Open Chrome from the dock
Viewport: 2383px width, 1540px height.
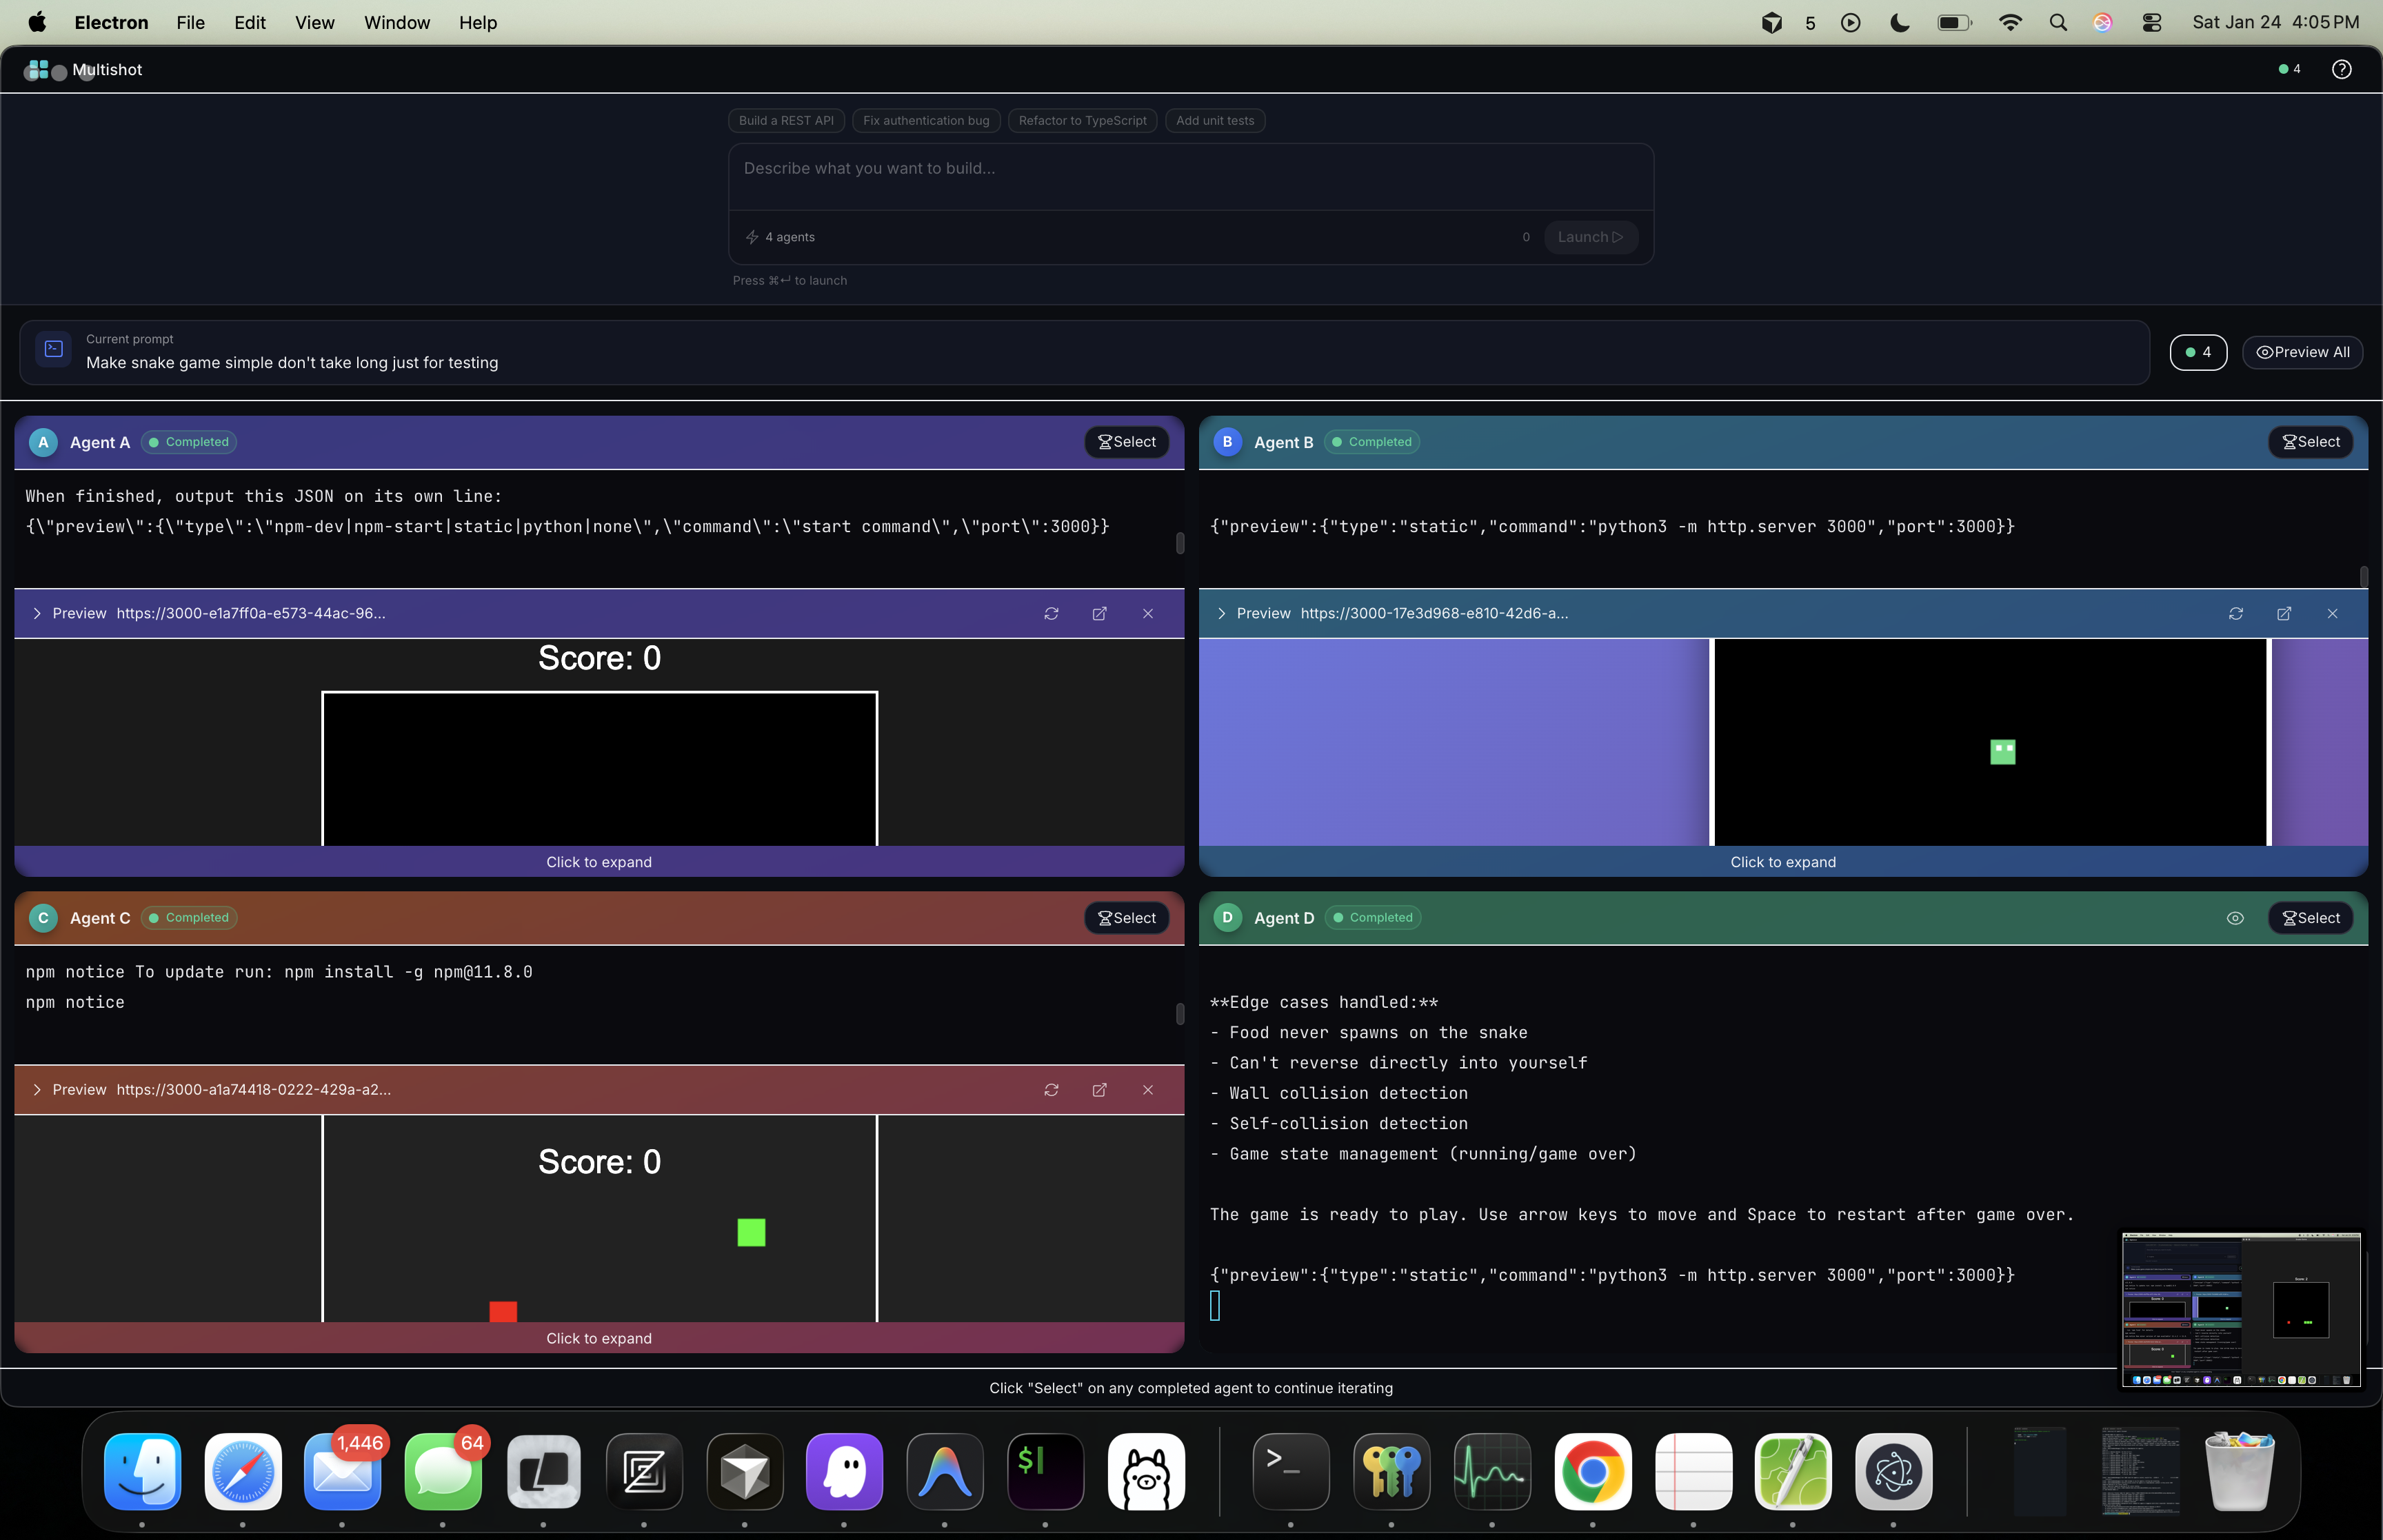[x=1592, y=1471]
